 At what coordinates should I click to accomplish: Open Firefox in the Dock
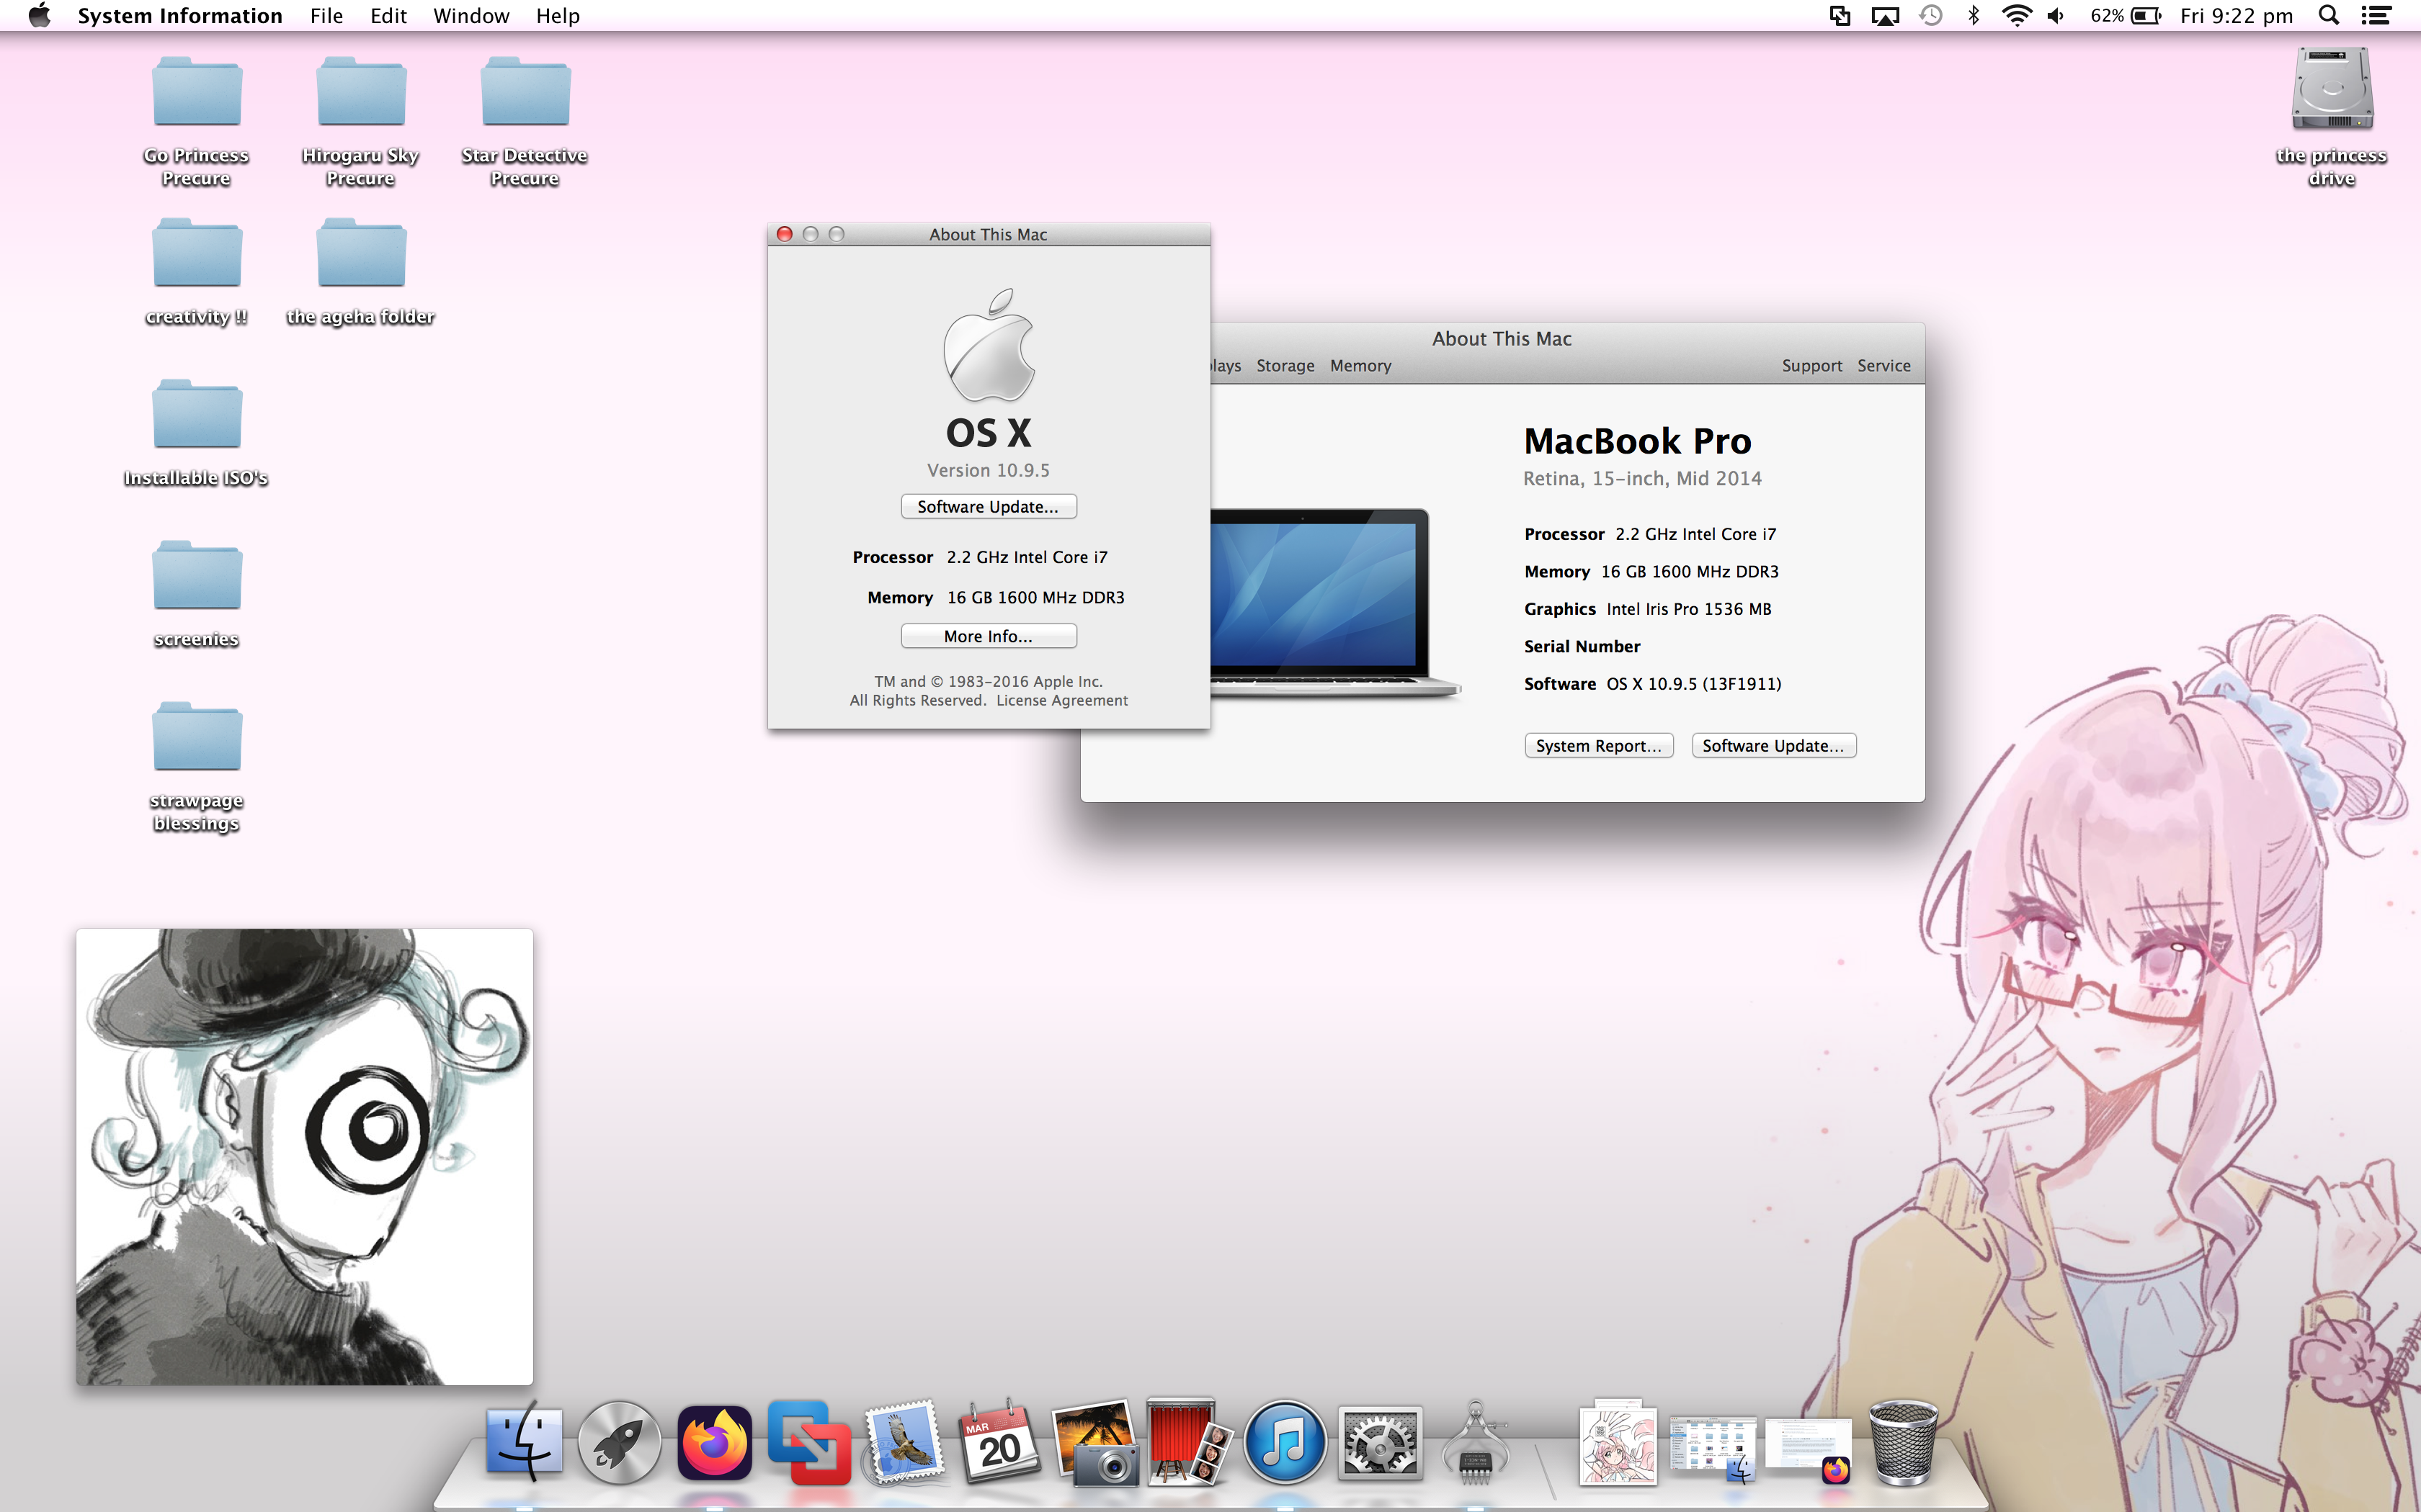[714, 1442]
